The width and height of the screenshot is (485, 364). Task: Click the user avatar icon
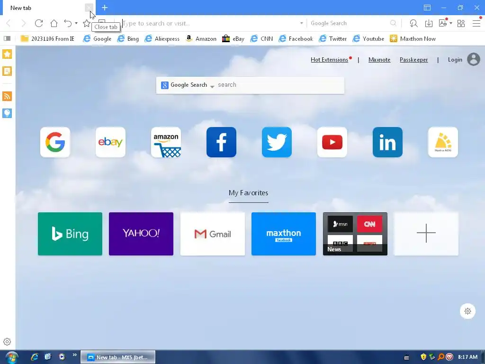[x=474, y=59]
